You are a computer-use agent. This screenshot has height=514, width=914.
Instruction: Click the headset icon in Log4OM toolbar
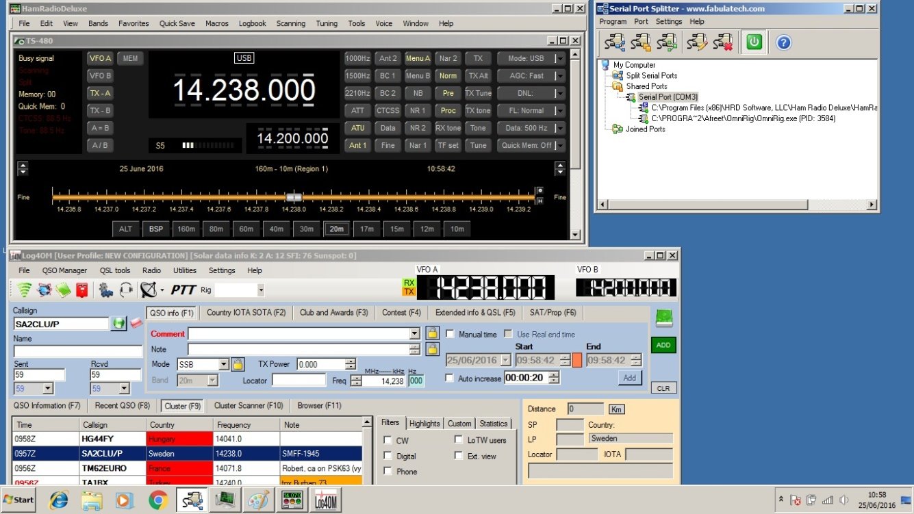(126, 290)
